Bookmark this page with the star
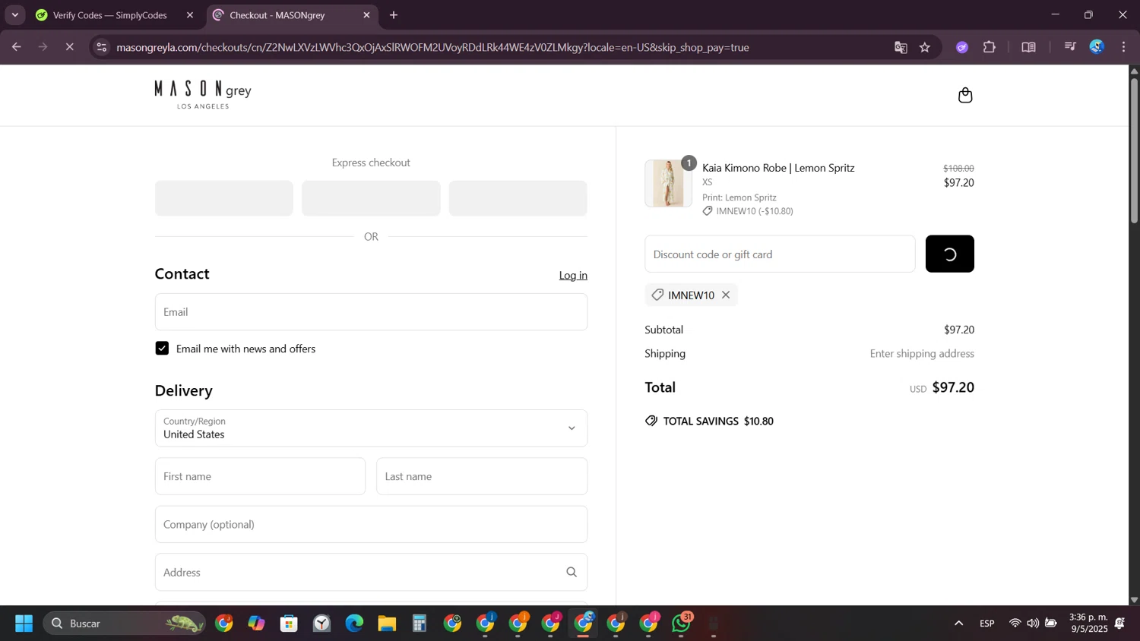Viewport: 1140px width, 641px height. [x=925, y=47]
